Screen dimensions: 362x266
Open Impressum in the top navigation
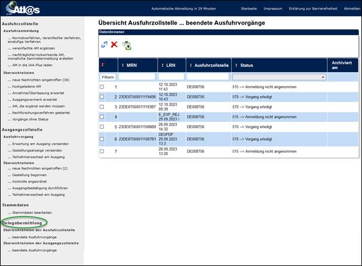(x=272, y=10)
